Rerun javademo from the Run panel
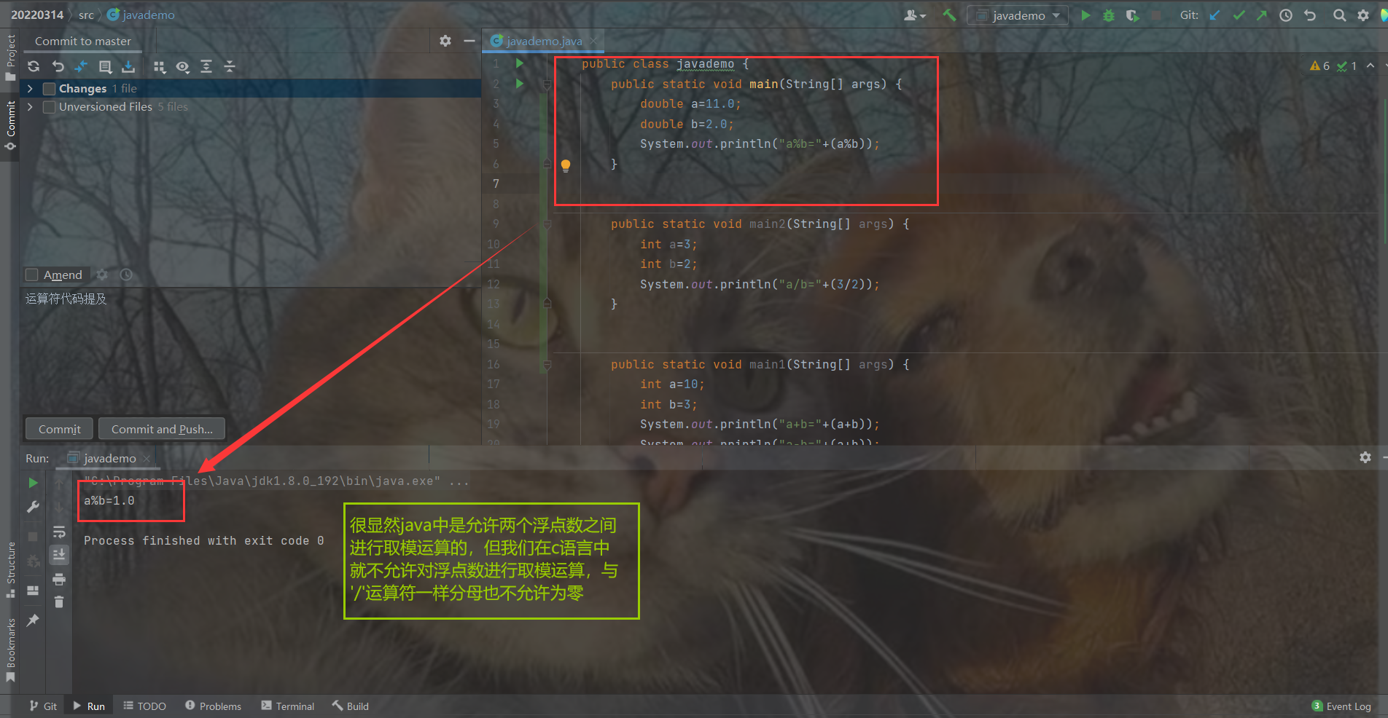 coord(33,483)
